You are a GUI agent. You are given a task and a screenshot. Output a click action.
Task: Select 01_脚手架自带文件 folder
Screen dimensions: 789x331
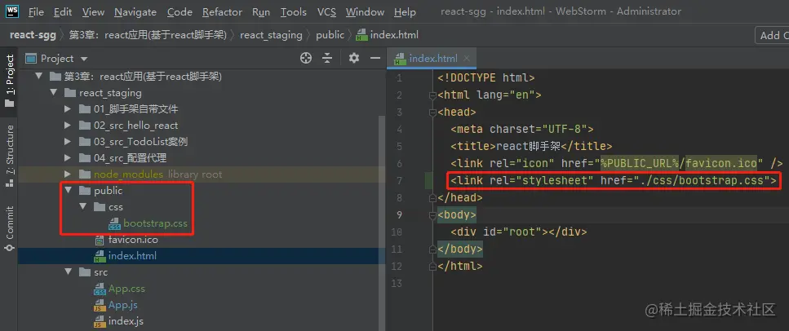pos(136,109)
